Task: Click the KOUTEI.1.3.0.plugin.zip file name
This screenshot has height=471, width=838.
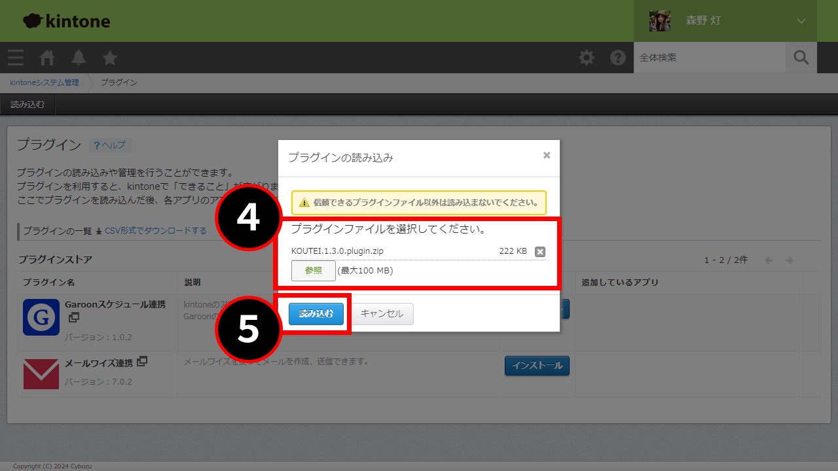Action: click(x=337, y=251)
